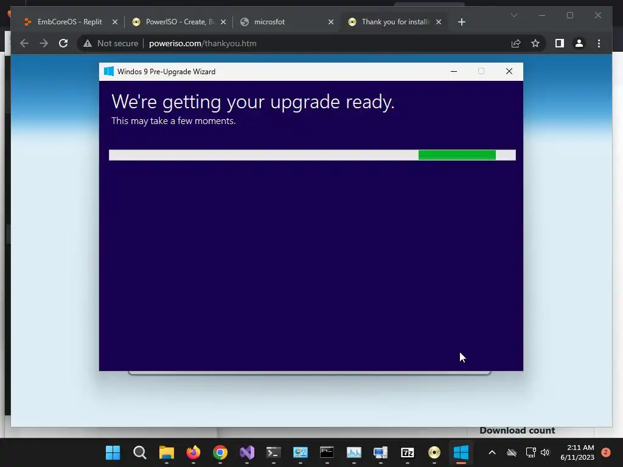This screenshot has width=623, height=467.
Task: Click the Download count text
Action: [517, 431]
